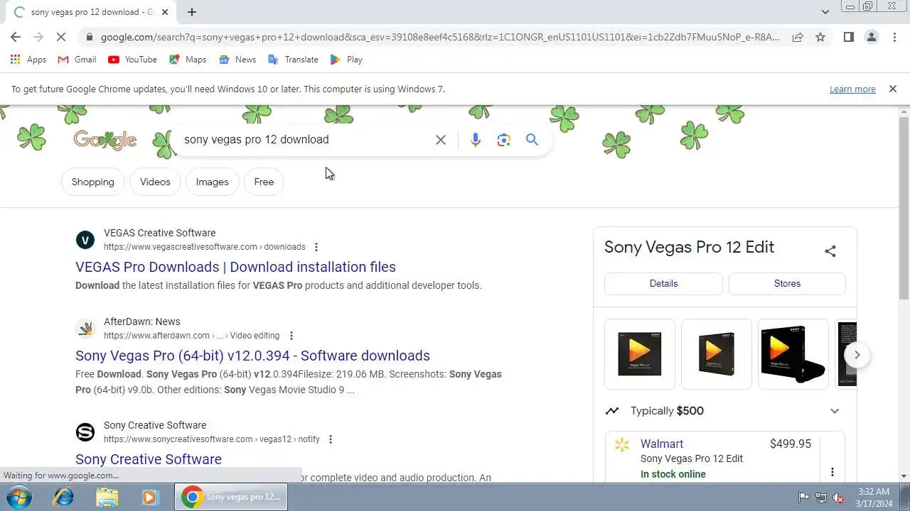Open Chrome three-dot menu
The image size is (910, 511).
point(894,37)
